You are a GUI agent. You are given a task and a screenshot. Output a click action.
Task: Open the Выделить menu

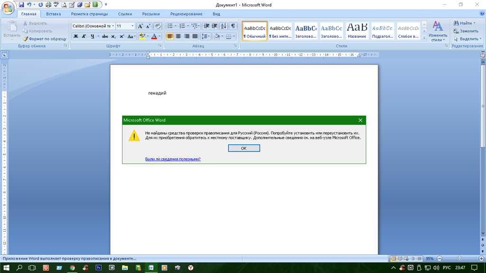pyautogui.click(x=467, y=39)
